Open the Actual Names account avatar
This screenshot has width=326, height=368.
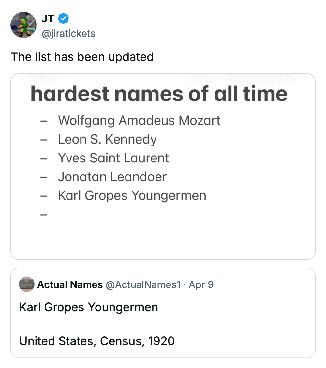click(27, 284)
